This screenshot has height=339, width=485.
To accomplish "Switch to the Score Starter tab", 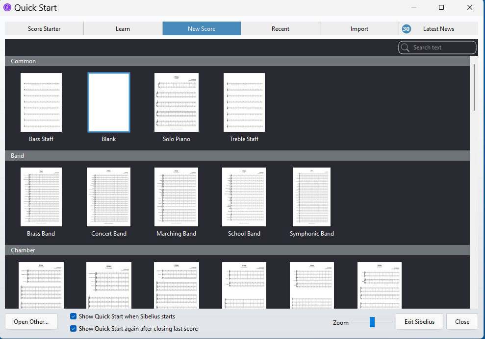I will (x=44, y=29).
